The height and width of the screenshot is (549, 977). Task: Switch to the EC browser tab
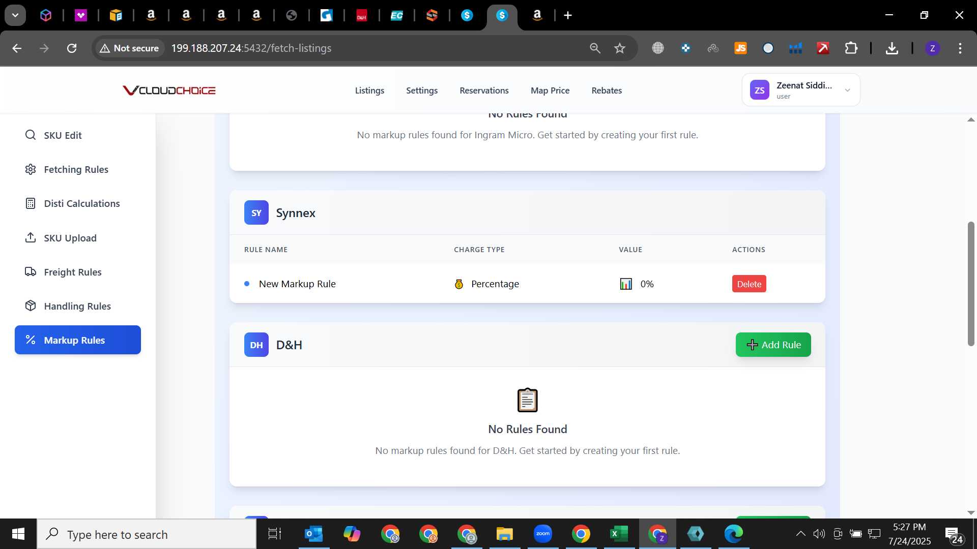click(397, 15)
